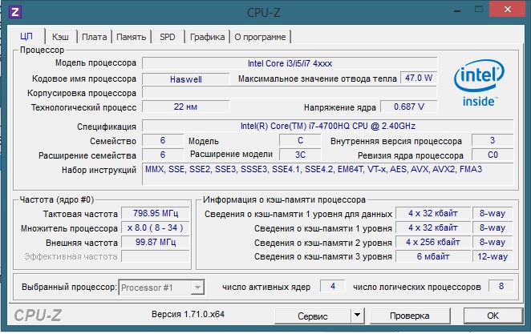Click the multiplier value x 8.0 ( 8 - 34 )

tap(156, 227)
